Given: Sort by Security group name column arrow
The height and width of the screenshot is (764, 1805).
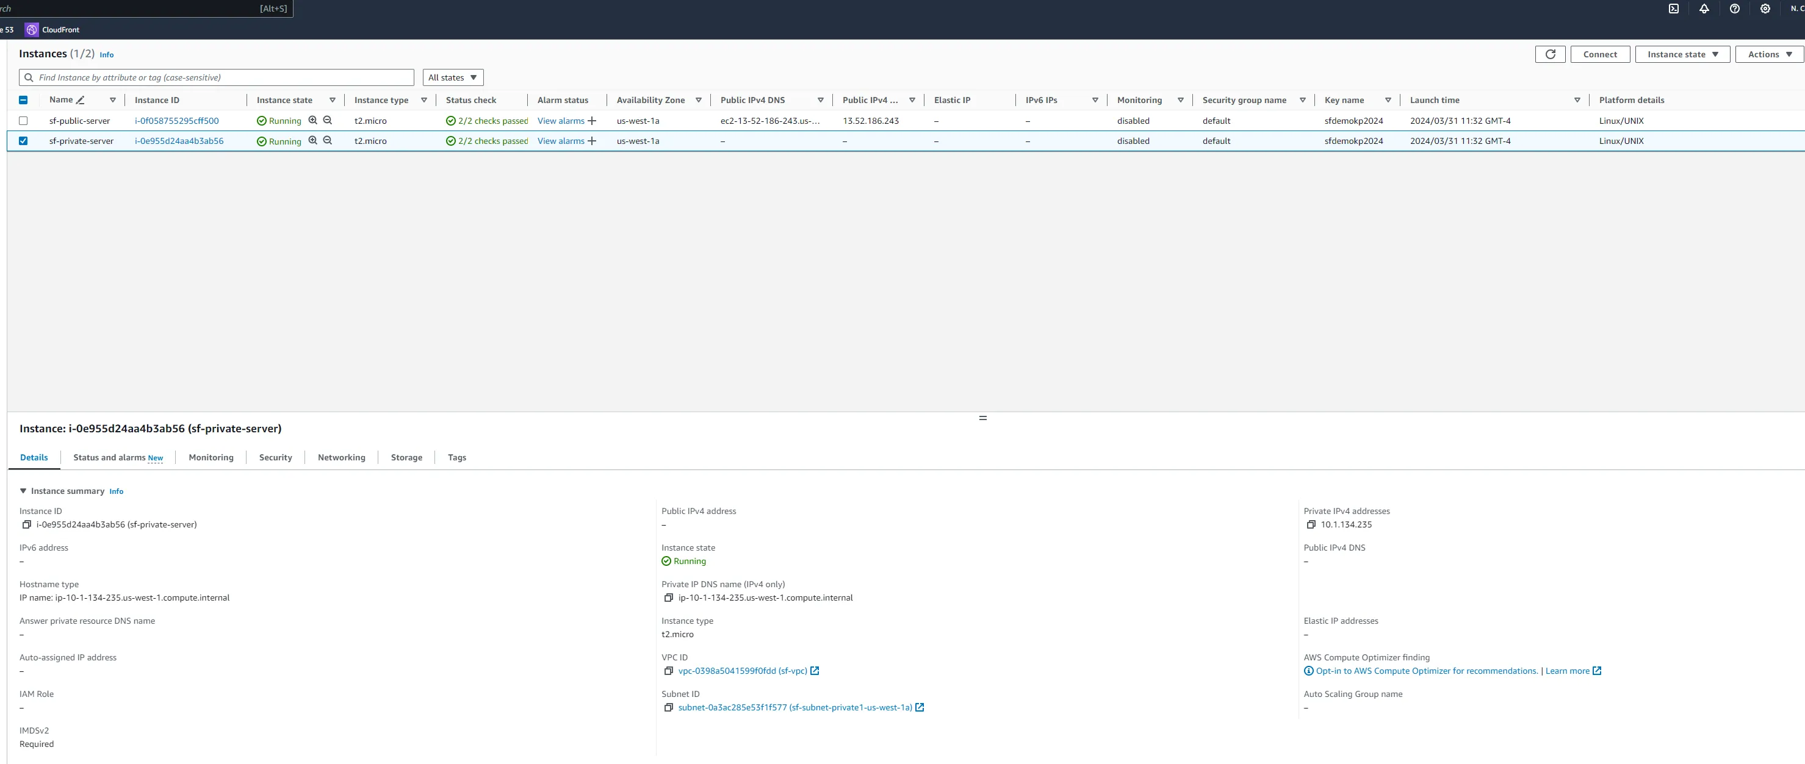Looking at the screenshot, I should click(1303, 100).
